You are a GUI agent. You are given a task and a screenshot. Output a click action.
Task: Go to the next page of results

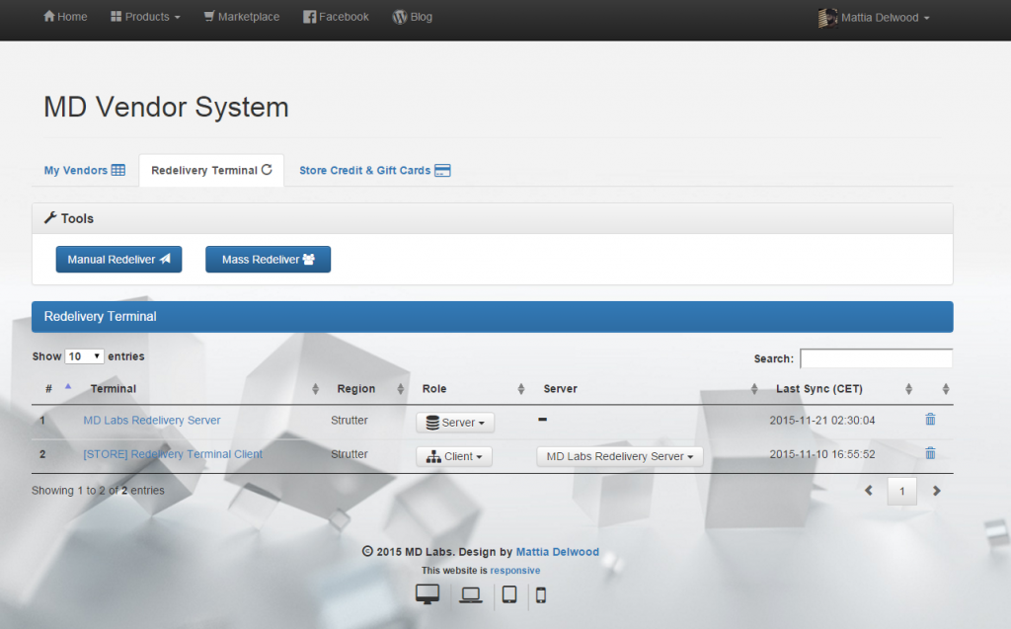pos(936,490)
